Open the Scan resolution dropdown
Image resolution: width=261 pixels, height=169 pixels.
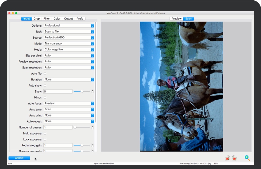point(69,67)
